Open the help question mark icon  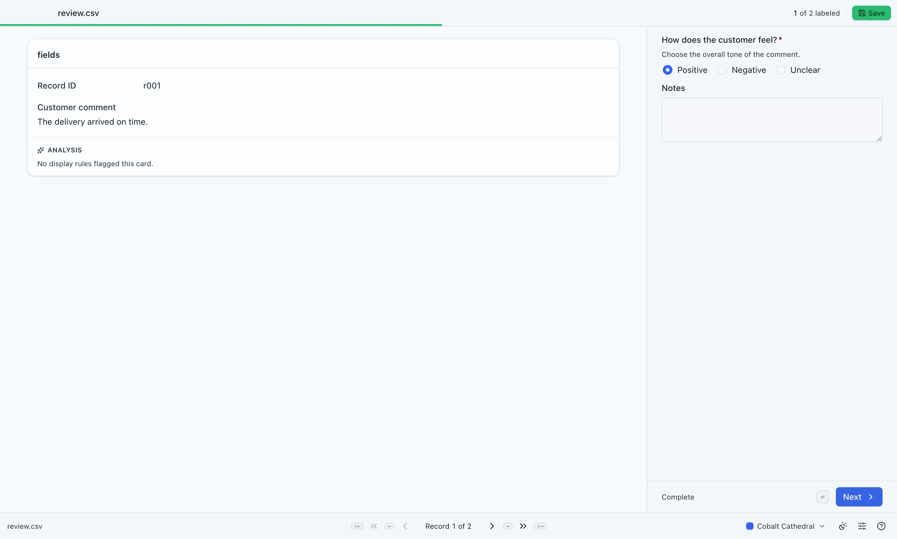[881, 526]
